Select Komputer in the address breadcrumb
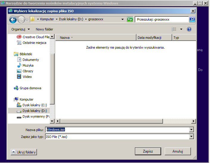The height and width of the screenshot is (163, 210). 47,19
